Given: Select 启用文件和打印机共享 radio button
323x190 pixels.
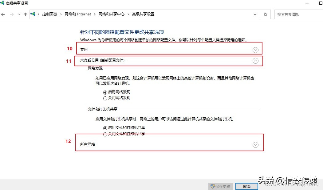Looking at the screenshot, I should point(105,128).
